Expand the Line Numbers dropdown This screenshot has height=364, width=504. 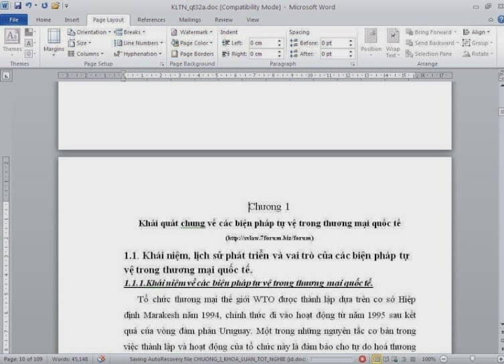139,43
